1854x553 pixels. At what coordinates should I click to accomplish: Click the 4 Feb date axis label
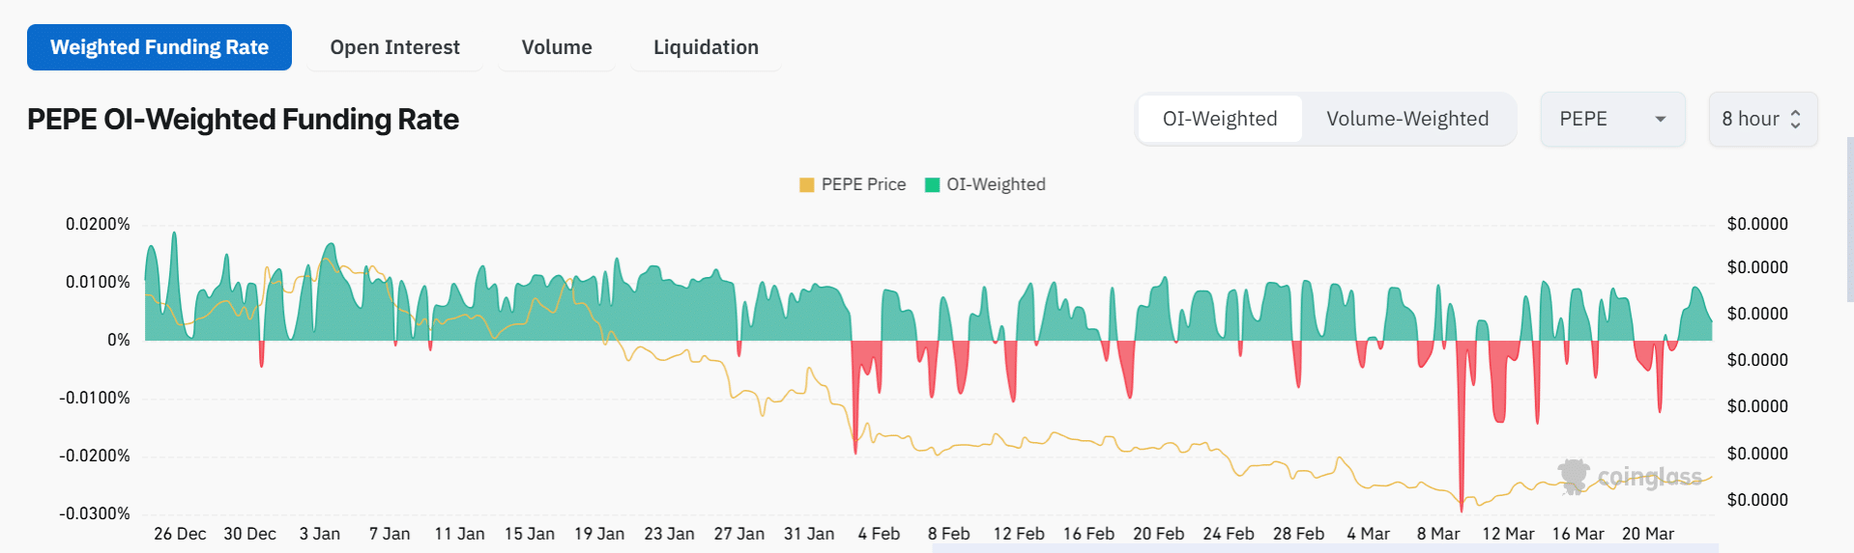[x=879, y=534]
